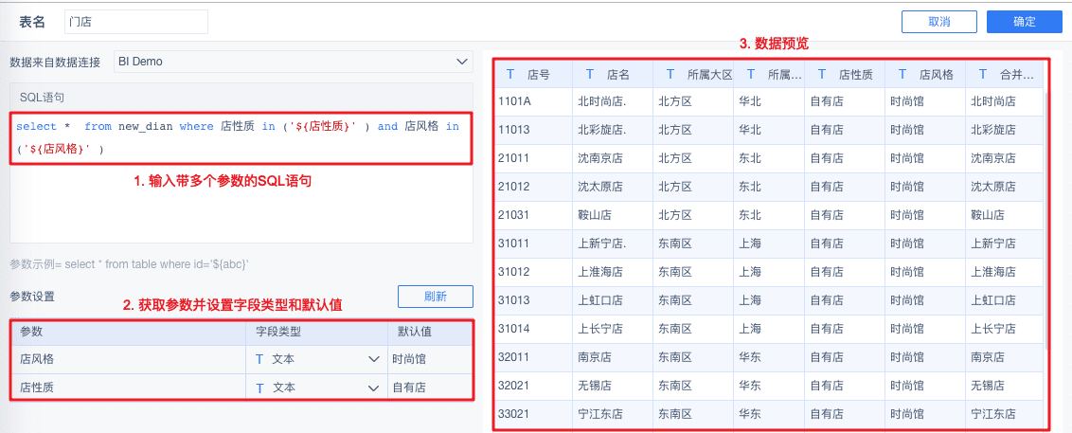
Task: Click the T text icon in 店风格 parameter row
Action: tap(259, 359)
